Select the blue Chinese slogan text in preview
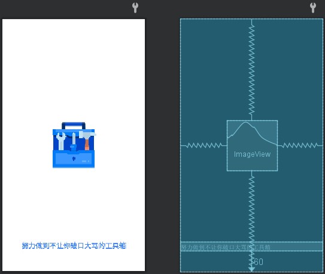325x274 pixels. [74, 246]
